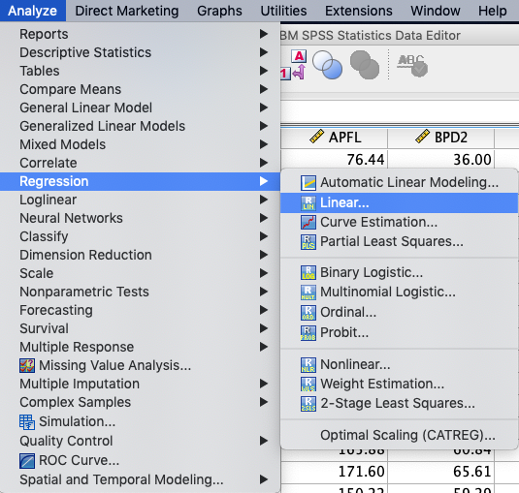Click the Ordinal regression ORD icon
Image resolution: width=519 pixels, height=493 pixels.
coord(308,312)
